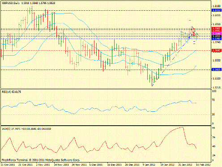Viewport: 222px width, 167px height.
Task: Click the 10 Feb 2012 date label
Action: pyautogui.click(x=203, y=165)
